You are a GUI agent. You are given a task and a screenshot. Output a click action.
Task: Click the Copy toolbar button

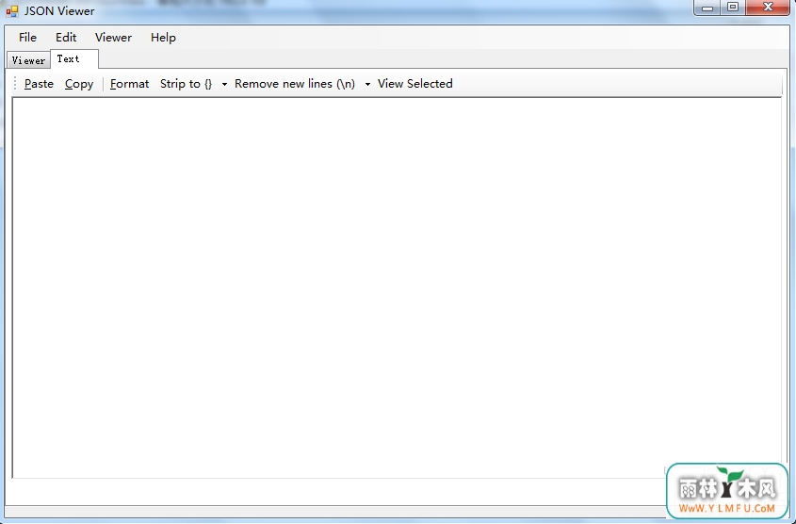click(79, 84)
